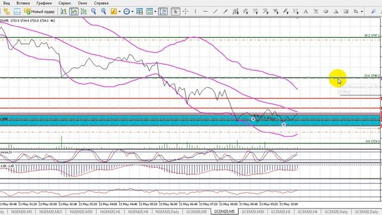Select the text tool A icon
This screenshot has height=215, width=382.
306,11
